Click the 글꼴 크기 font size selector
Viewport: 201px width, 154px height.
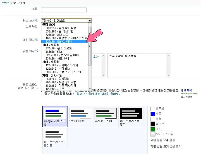(175, 146)
